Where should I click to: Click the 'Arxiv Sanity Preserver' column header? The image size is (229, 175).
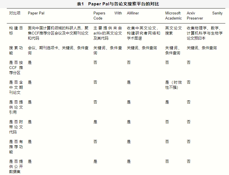pyautogui.click(x=205, y=16)
